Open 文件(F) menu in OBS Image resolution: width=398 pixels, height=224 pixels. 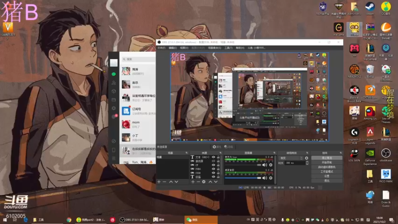(161, 48)
